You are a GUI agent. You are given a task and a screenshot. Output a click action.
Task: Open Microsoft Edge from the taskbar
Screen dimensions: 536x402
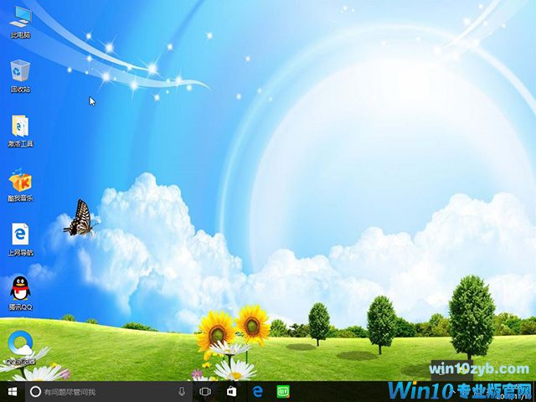[x=258, y=391]
